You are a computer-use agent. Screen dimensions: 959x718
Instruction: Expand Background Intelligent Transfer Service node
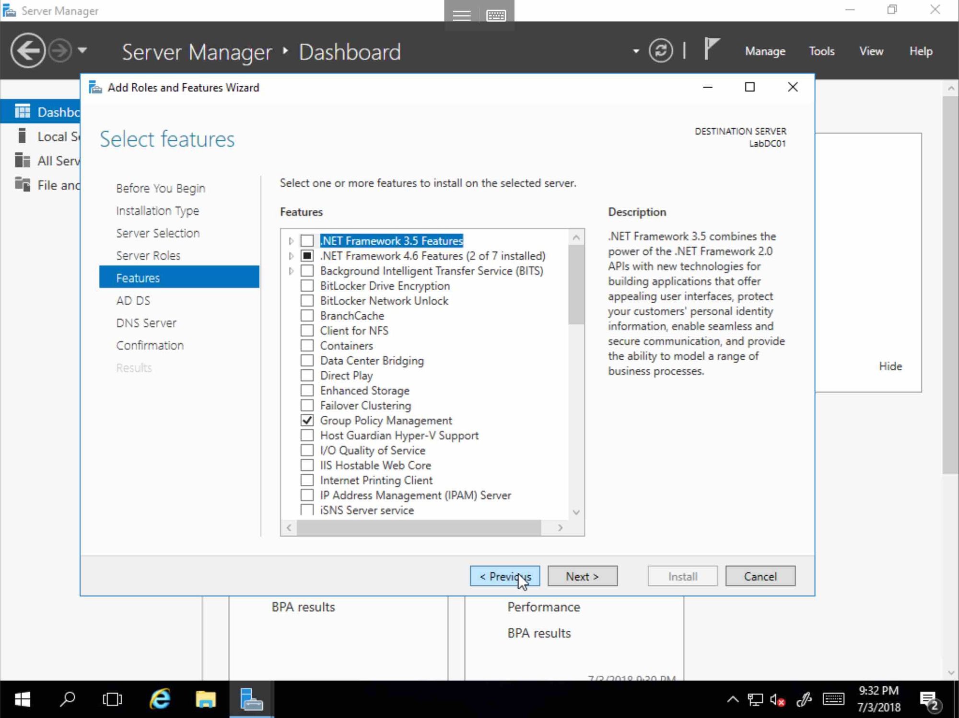pyautogui.click(x=291, y=271)
